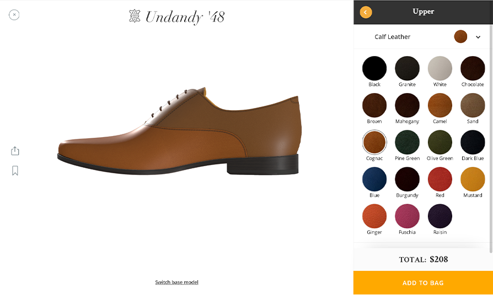Close the shoe customizer with X icon
The width and height of the screenshot is (493, 295).
[14, 15]
